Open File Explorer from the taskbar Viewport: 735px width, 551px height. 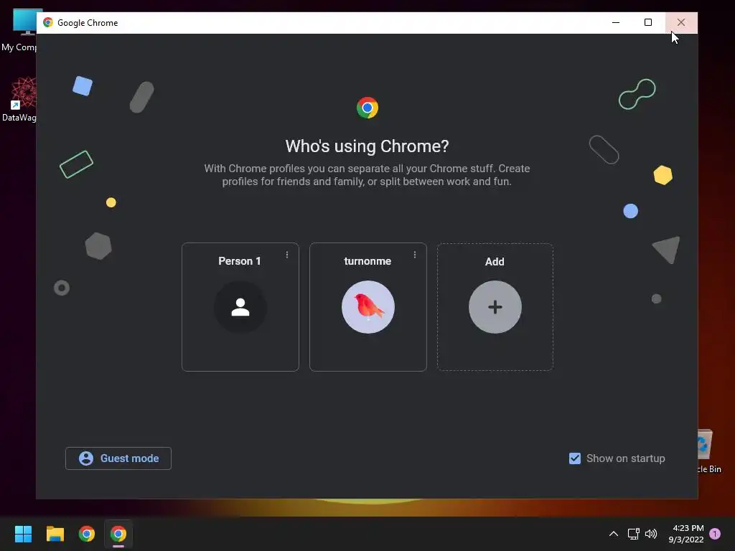point(55,534)
